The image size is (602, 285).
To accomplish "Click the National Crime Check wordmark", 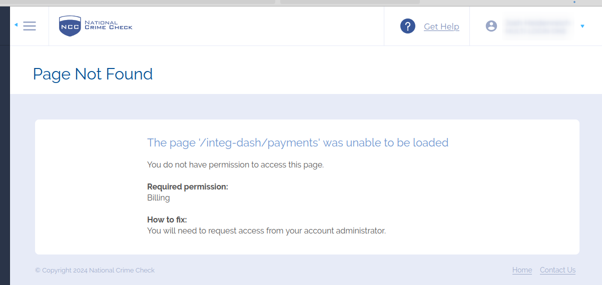I will coord(108,25).
